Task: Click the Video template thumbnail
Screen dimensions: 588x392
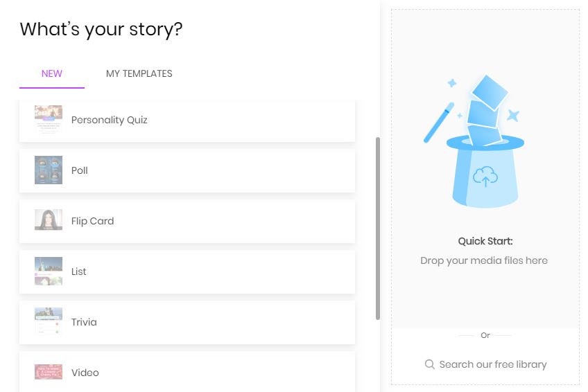Action: click(49, 372)
